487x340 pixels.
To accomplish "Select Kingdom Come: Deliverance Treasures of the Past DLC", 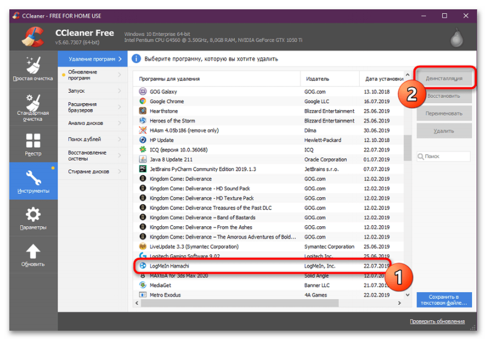I will click(x=269, y=208).
